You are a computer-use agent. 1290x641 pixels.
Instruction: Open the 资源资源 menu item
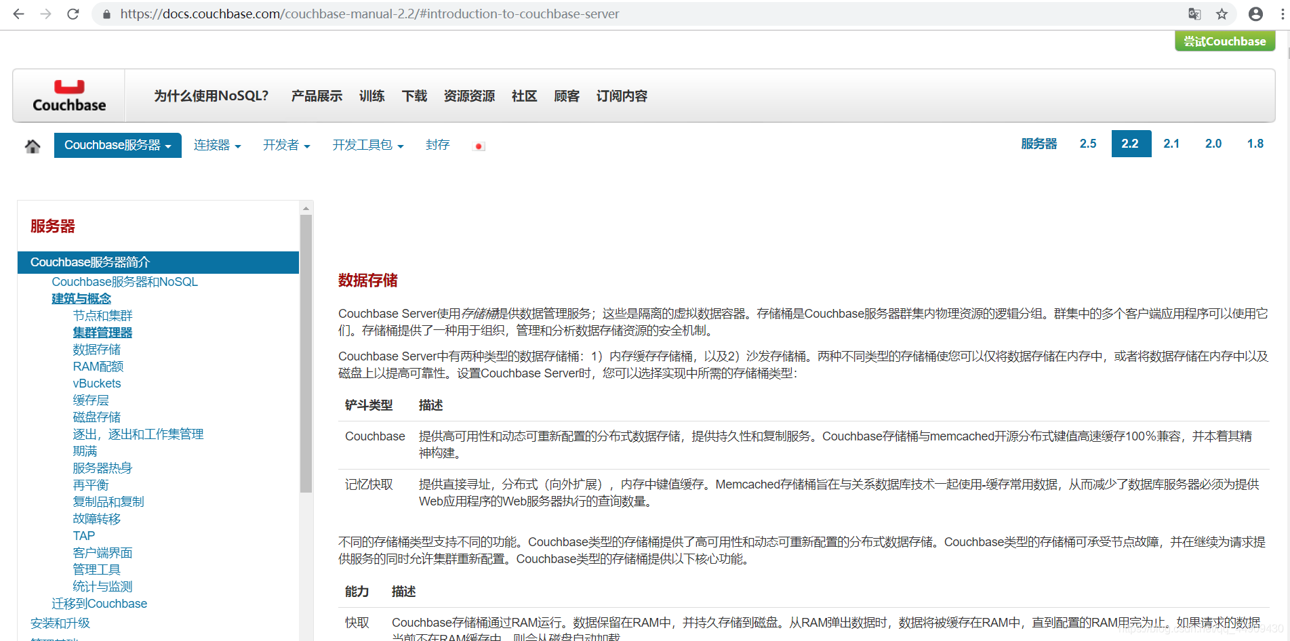(x=469, y=96)
